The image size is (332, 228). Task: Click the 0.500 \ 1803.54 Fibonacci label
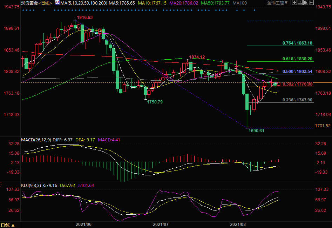coord(297,72)
